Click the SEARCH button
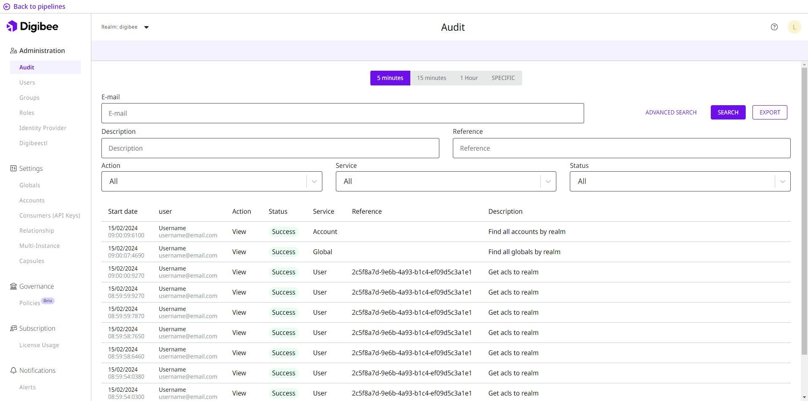The width and height of the screenshot is (808, 401). pyautogui.click(x=728, y=112)
